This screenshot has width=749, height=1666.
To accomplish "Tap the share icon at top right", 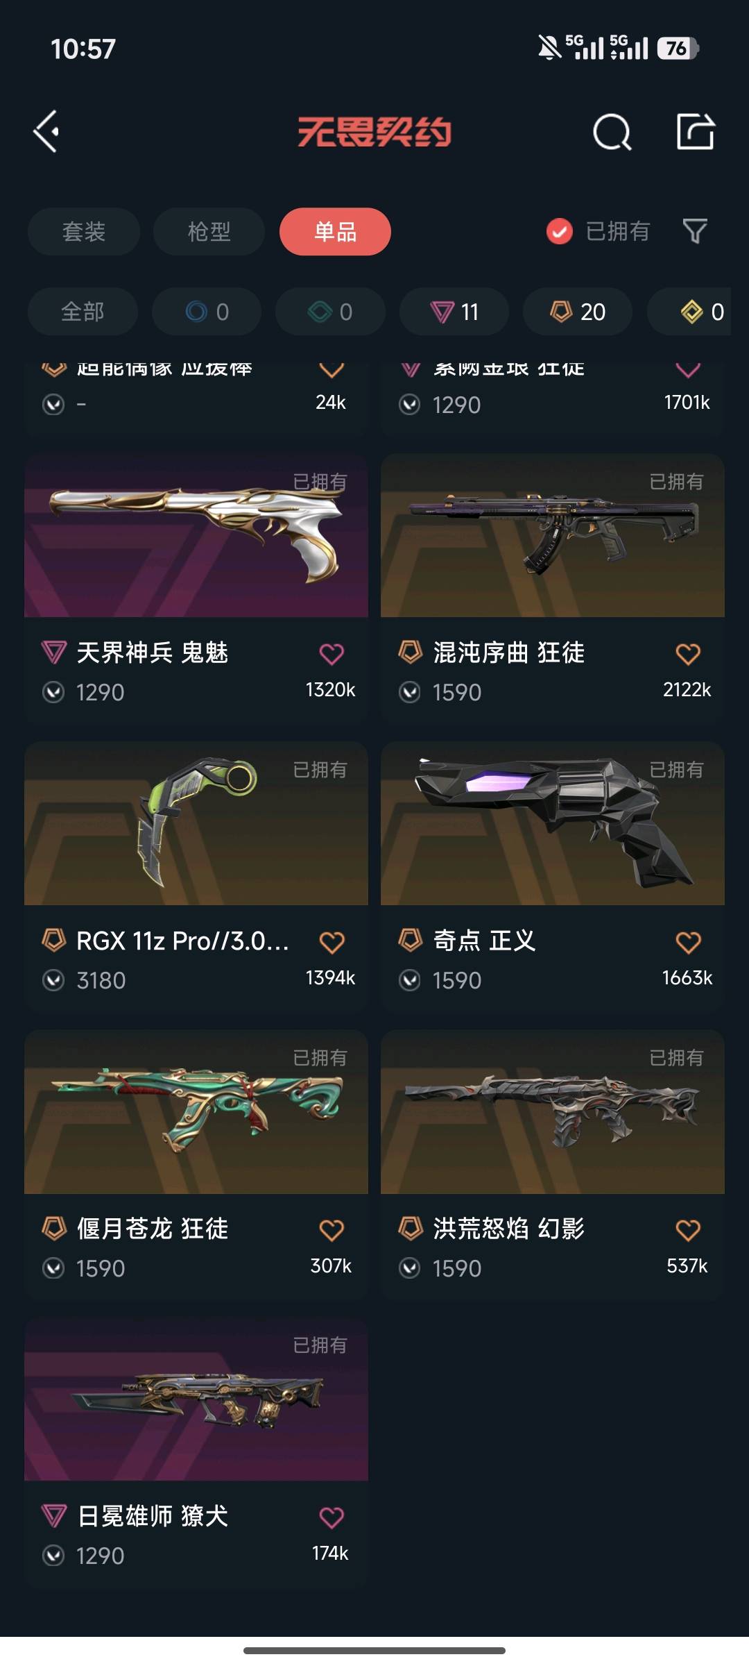I will (x=695, y=131).
